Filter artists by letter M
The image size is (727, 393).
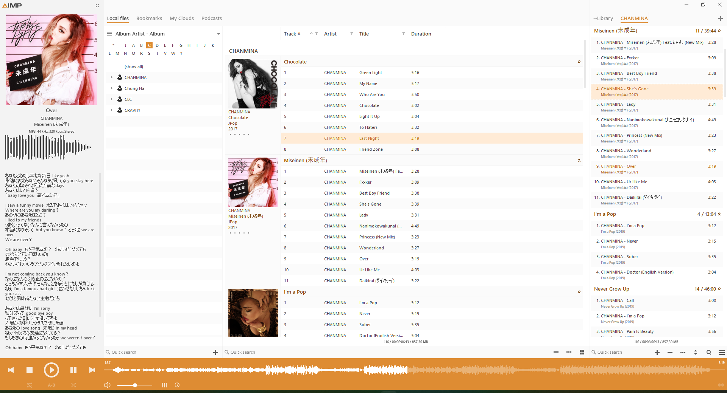117,53
